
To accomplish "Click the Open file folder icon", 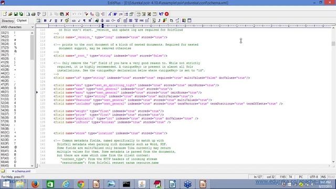I will pyautogui.click(x=10, y=14).
